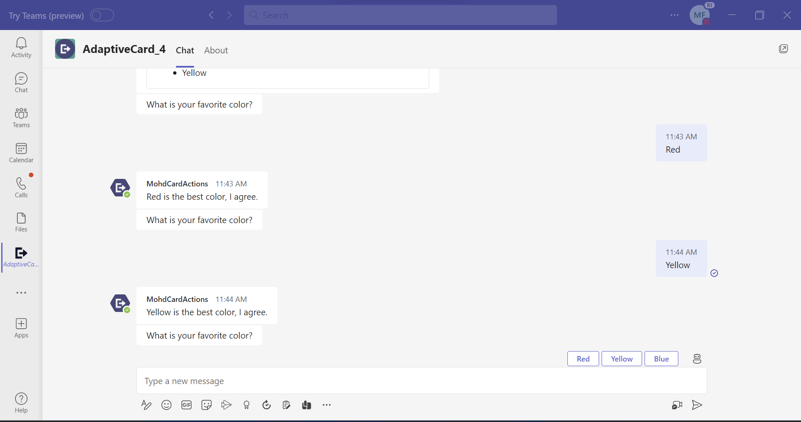Click MohdCardActions avatar at 11:43 AM message
801x422 pixels.
click(121, 188)
